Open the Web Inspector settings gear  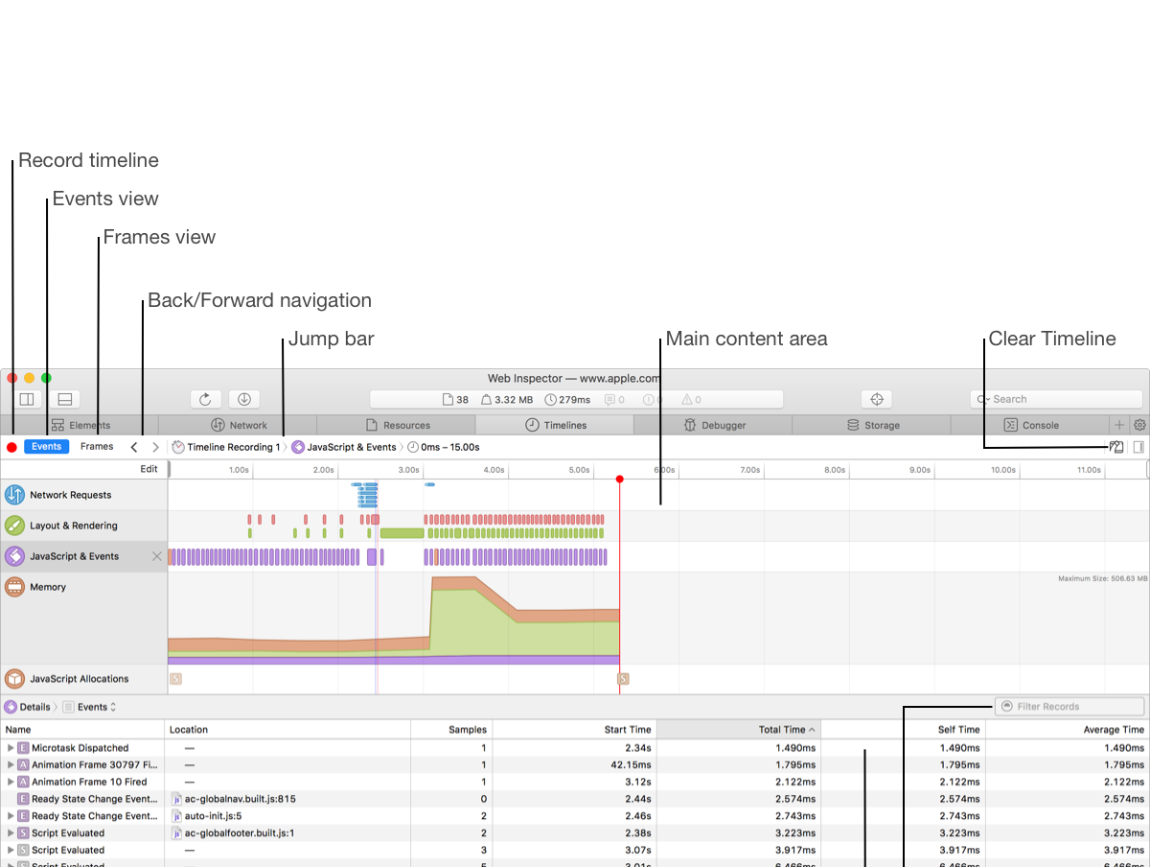1139,425
